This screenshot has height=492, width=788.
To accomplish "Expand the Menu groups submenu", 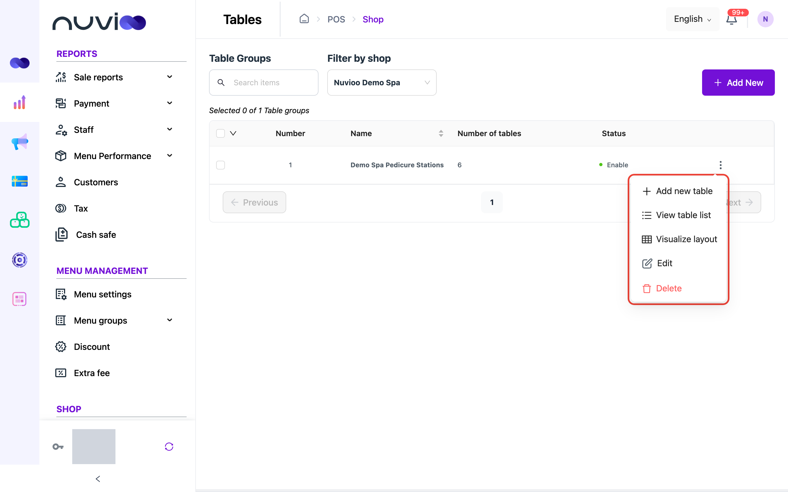I will (x=170, y=320).
